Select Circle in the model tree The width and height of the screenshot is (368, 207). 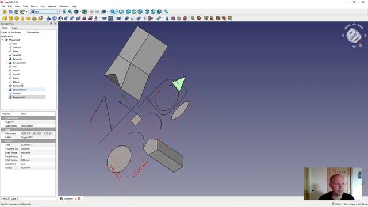[16, 78]
